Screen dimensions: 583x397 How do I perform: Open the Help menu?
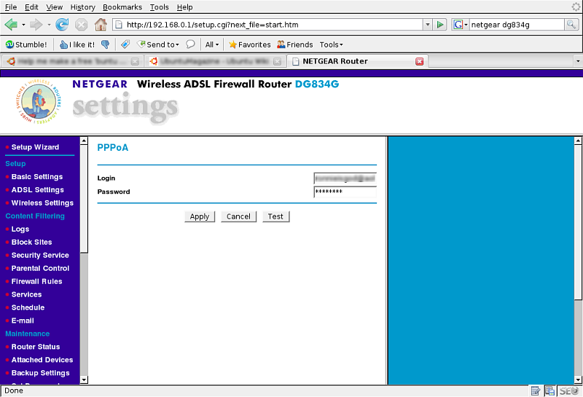coord(184,7)
